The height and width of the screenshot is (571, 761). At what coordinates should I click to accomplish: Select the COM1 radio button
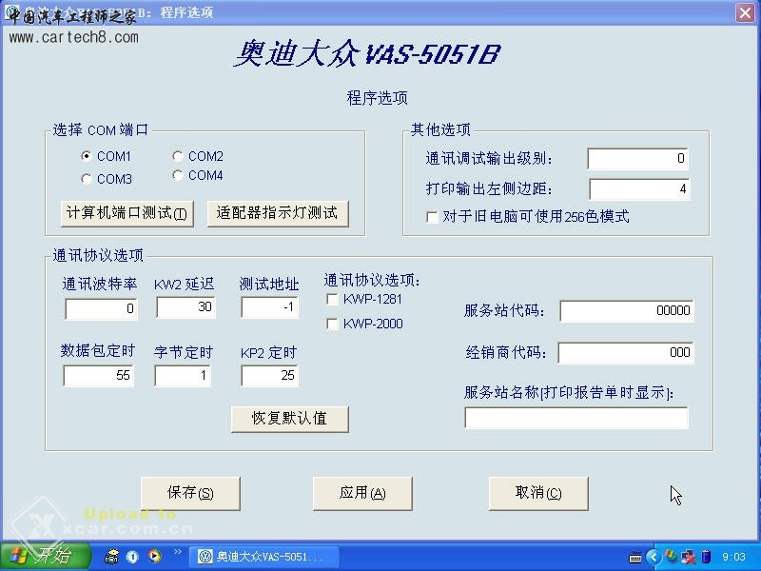(87, 156)
